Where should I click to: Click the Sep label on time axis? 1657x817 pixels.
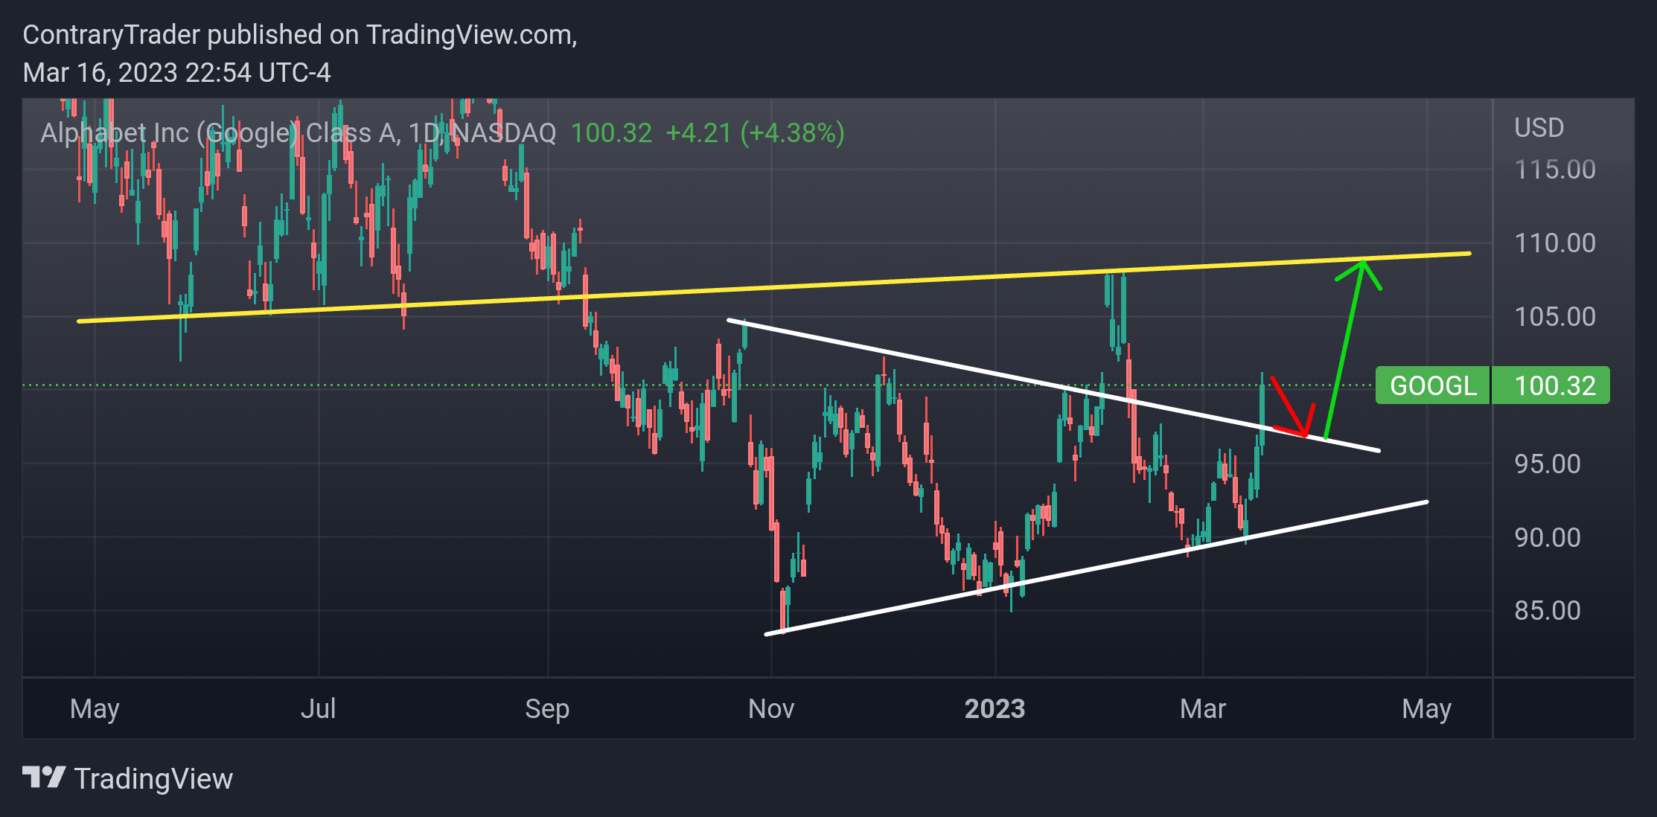tap(547, 708)
